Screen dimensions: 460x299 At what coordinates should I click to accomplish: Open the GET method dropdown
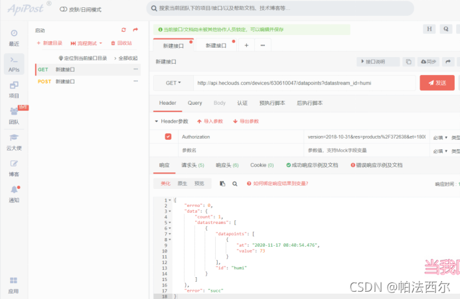click(173, 83)
